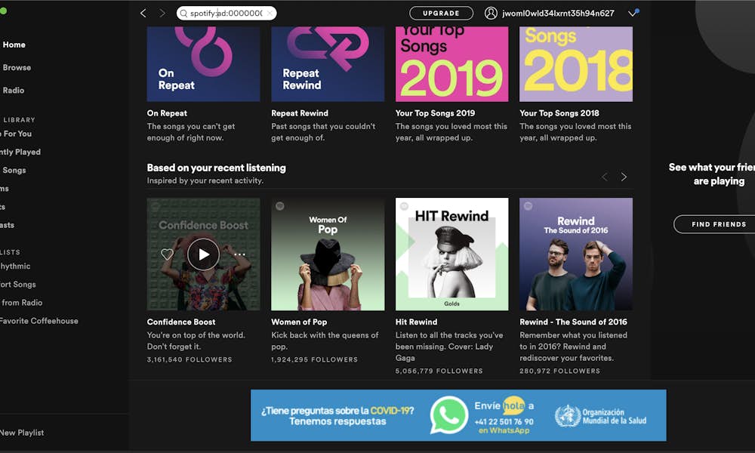Click the search magnifier icon
This screenshot has height=453, width=755.
pos(183,13)
